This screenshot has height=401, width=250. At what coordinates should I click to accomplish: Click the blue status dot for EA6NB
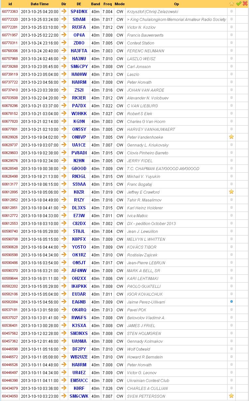(231, 302)
